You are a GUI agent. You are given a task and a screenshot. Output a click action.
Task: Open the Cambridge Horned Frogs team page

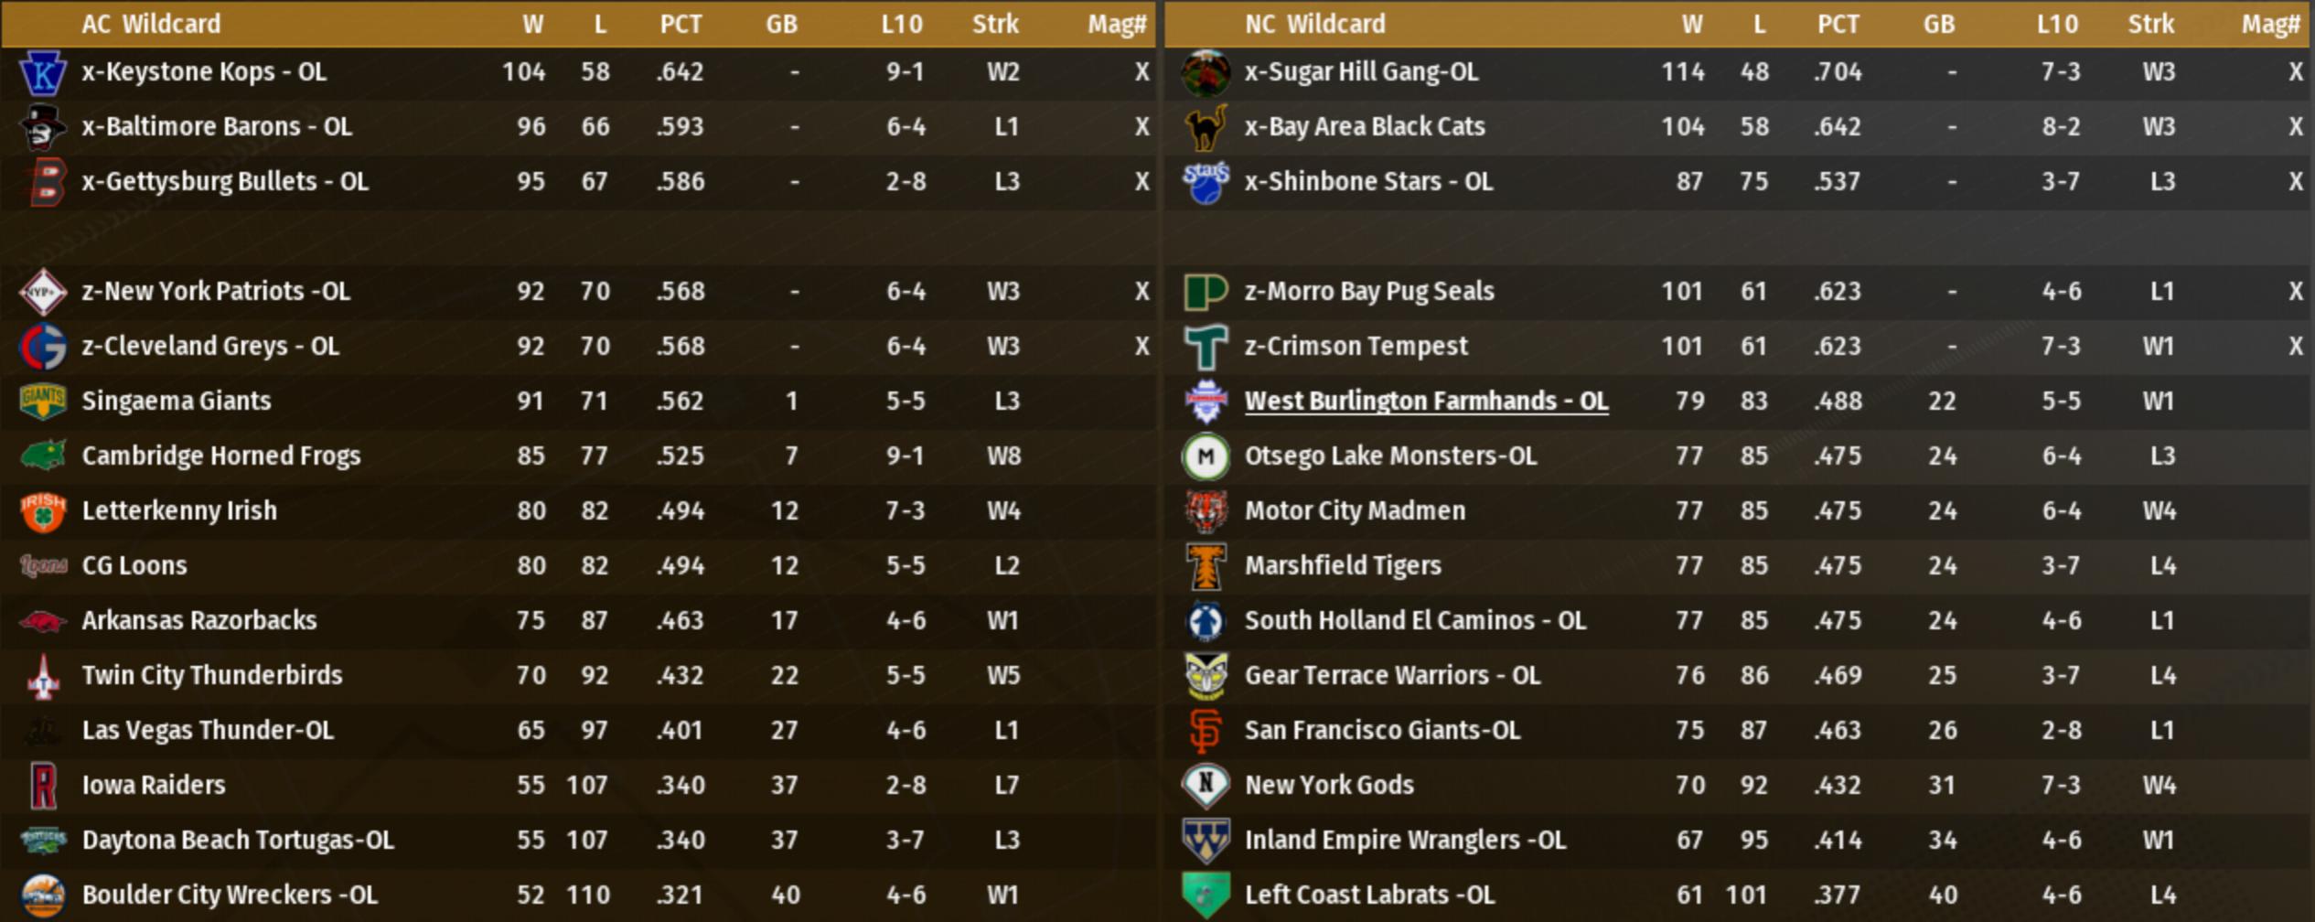[220, 456]
